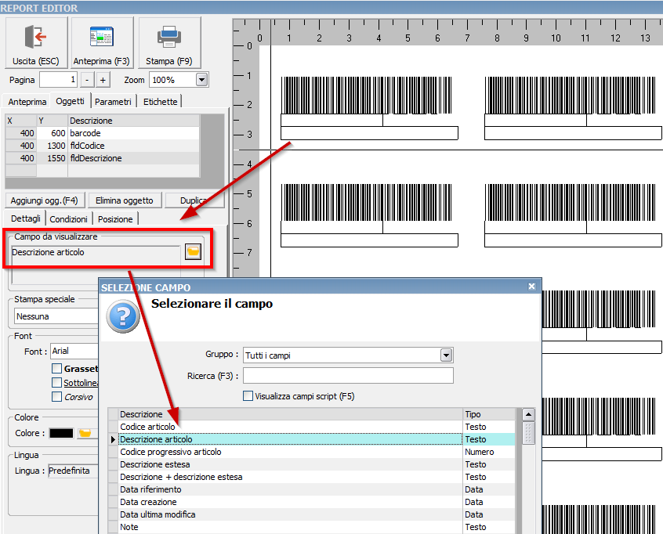The height and width of the screenshot is (534, 663).
Task: Select the fldDescrizione object row
Action: (x=103, y=158)
